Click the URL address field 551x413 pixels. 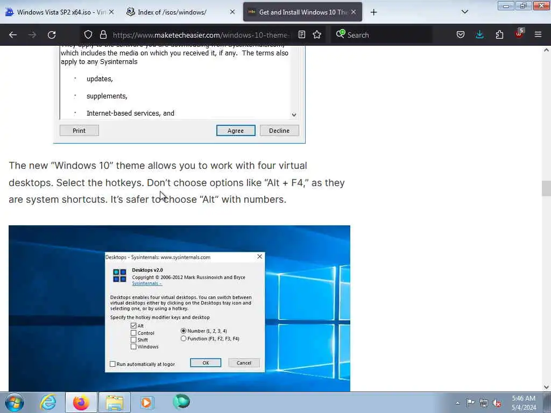(201, 35)
